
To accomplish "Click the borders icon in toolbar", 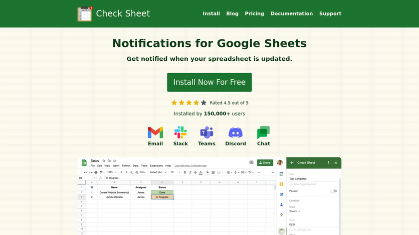I will 213,172.
